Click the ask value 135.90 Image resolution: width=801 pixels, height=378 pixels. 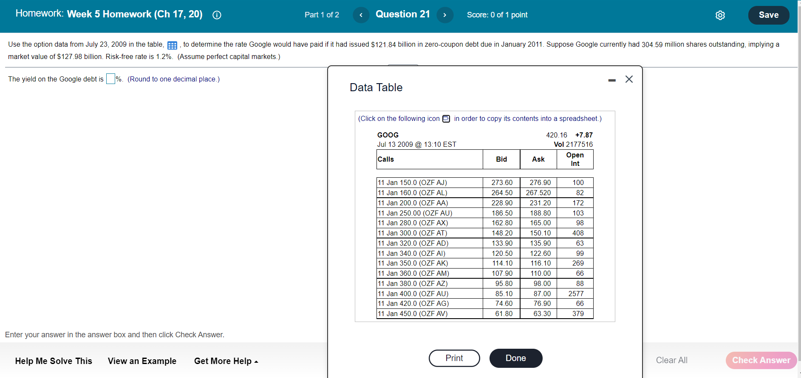click(540, 244)
